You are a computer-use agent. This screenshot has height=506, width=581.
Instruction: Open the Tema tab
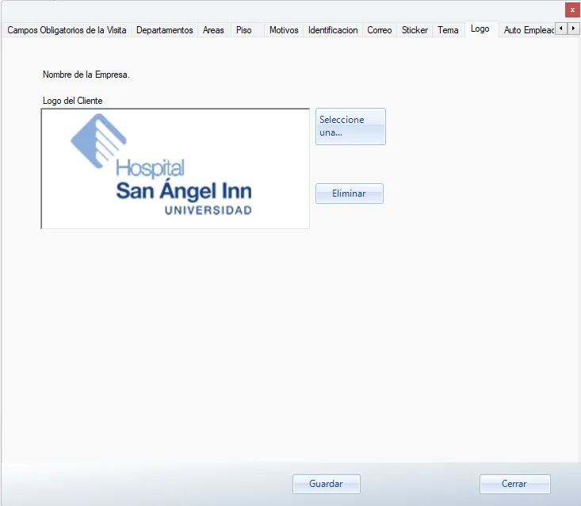click(x=448, y=30)
